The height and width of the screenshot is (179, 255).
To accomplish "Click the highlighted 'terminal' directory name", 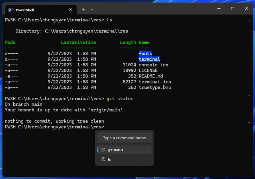I will (149, 59).
